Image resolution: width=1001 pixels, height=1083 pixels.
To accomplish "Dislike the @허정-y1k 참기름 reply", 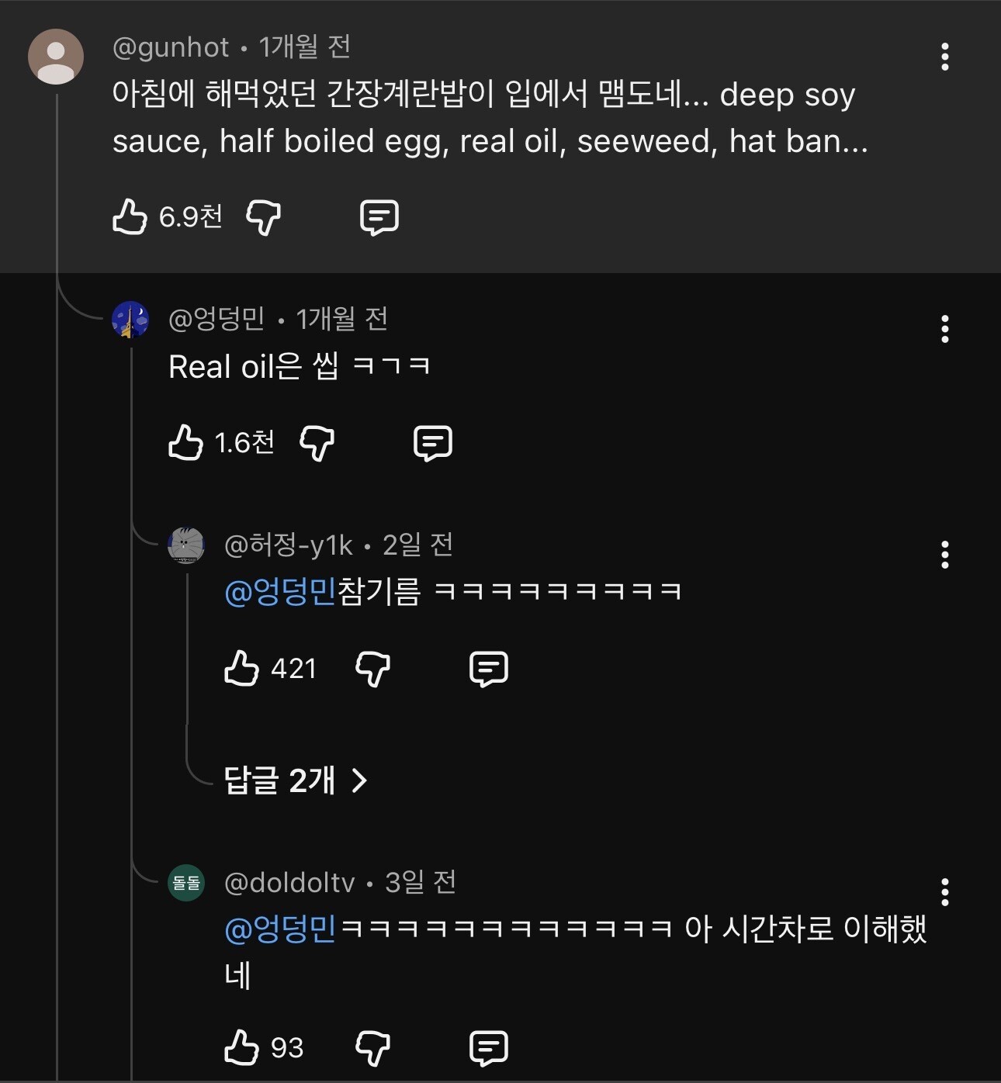I will (x=372, y=668).
